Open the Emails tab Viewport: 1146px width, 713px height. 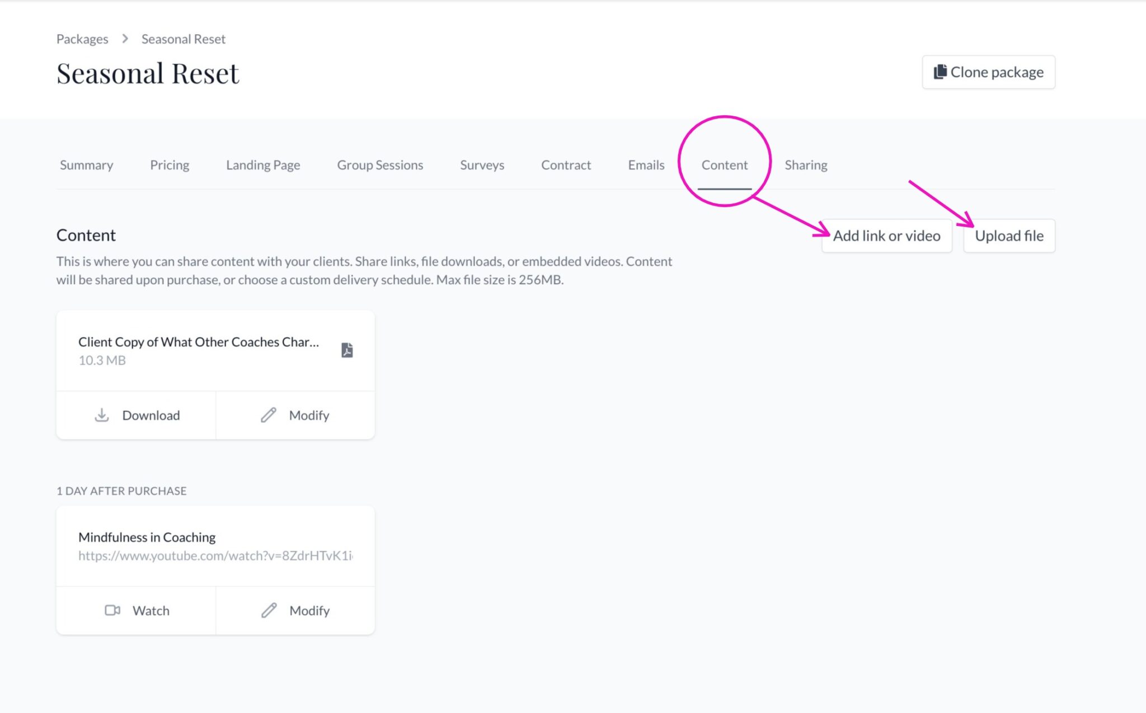click(646, 165)
